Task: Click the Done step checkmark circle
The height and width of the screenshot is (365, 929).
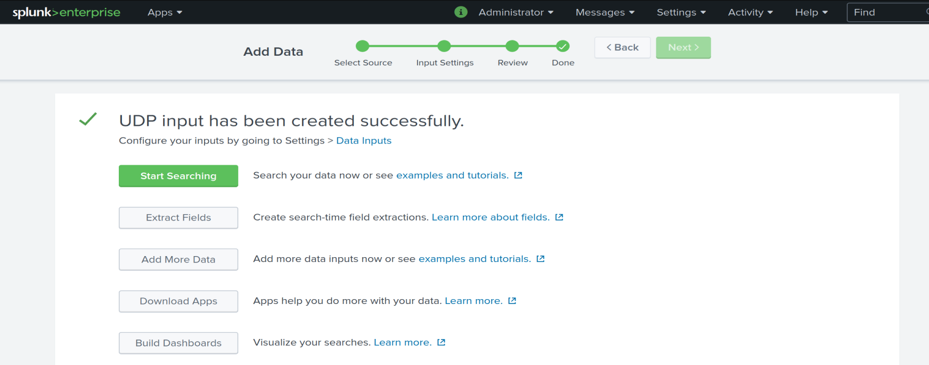Action: coord(563,46)
